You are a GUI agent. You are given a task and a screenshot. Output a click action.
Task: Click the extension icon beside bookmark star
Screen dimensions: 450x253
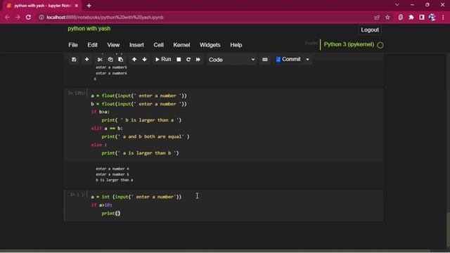click(x=401, y=18)
